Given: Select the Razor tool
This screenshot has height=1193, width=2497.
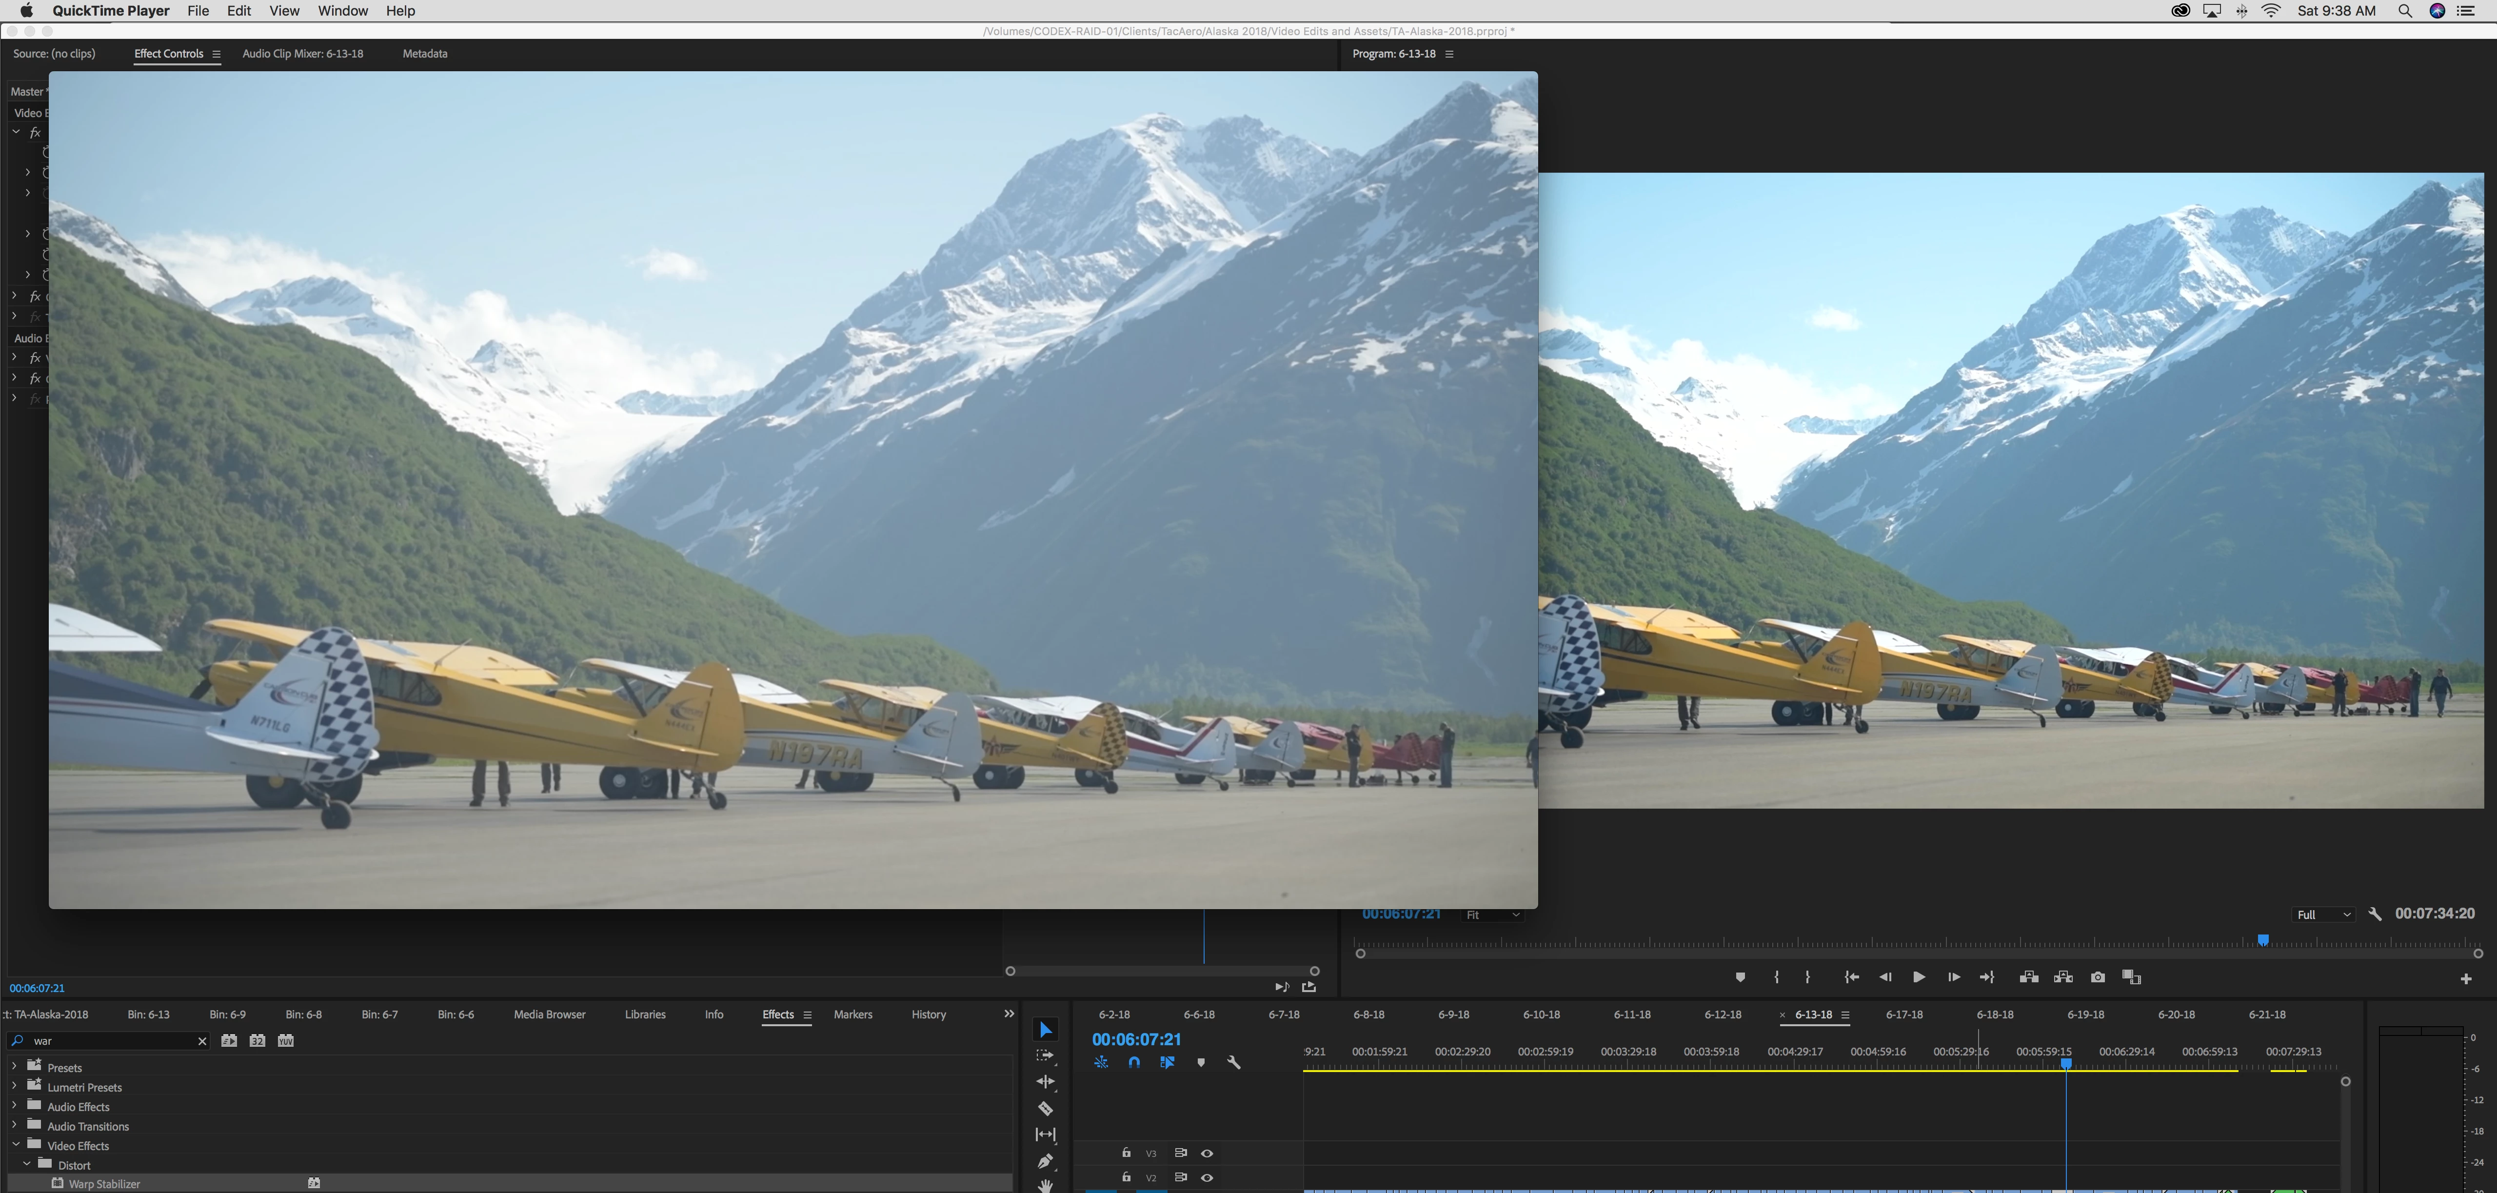Looking at the screenshot, I should point(1045,1109).
